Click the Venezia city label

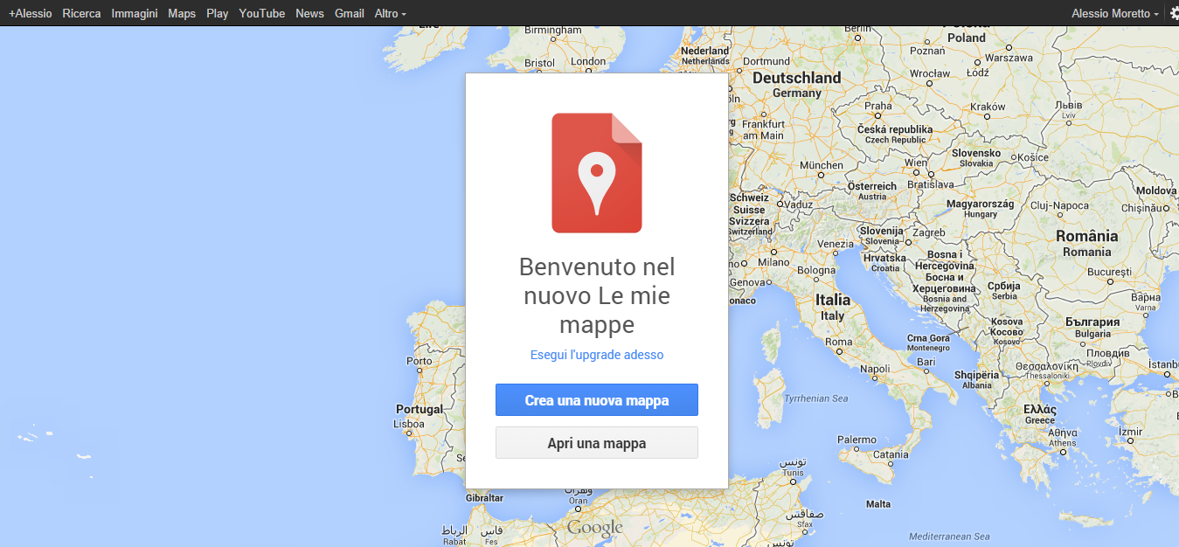click(x=836, y=244)
